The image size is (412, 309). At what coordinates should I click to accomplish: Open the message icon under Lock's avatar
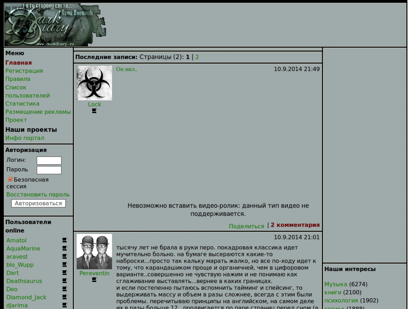[x=94, y=111]
